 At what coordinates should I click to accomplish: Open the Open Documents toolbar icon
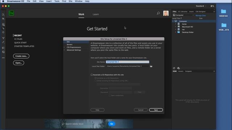[3, 14]
